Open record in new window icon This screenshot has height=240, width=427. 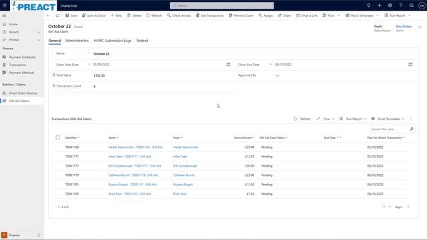click(58, 15)
